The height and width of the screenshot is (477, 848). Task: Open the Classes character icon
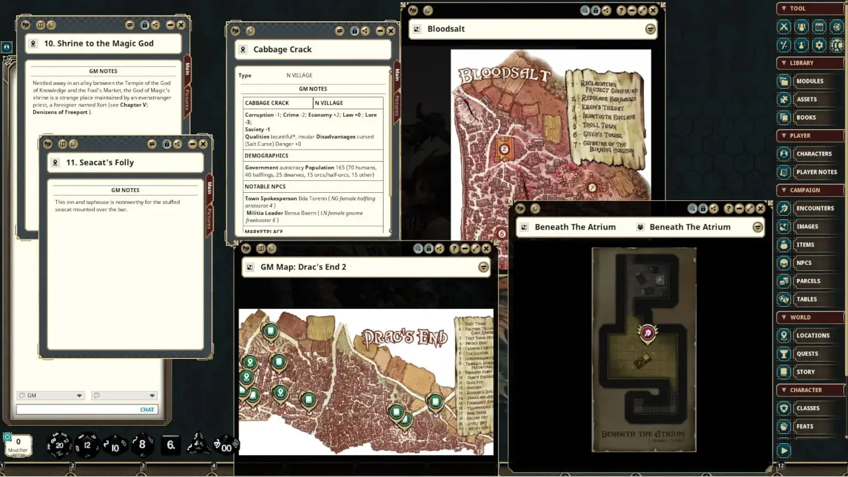(784, 408)
